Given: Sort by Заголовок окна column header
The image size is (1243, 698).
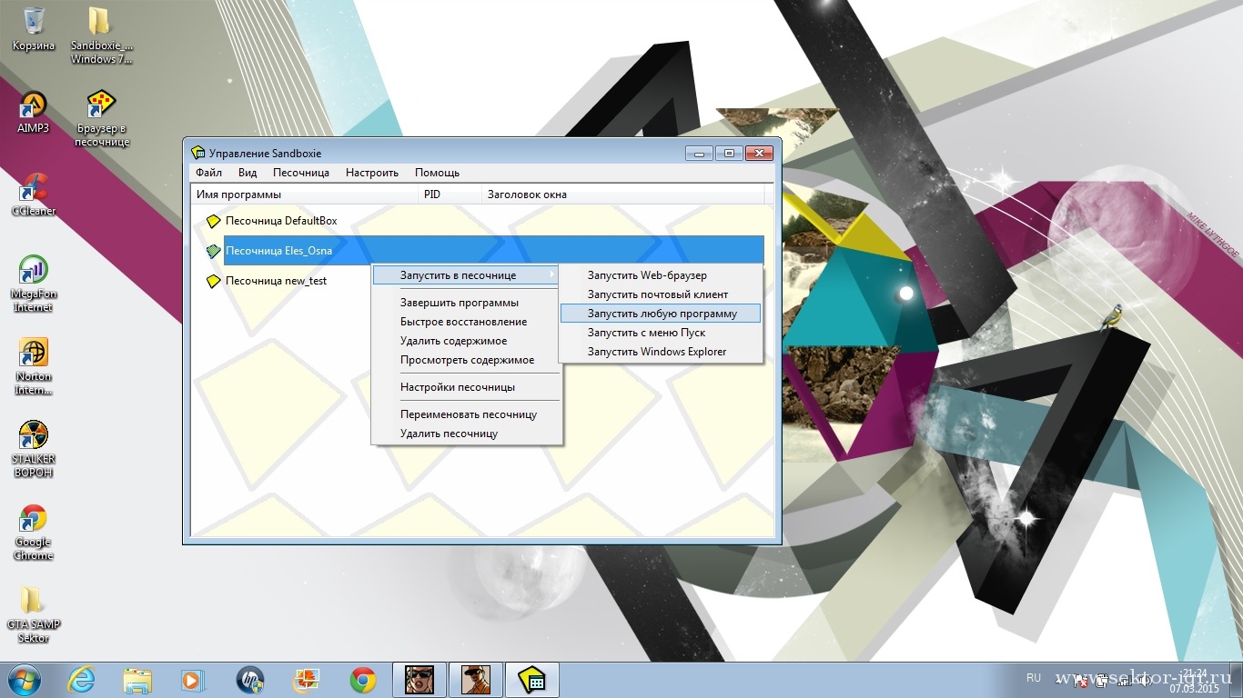Looking at the screenshot, I should click(623, 194).
